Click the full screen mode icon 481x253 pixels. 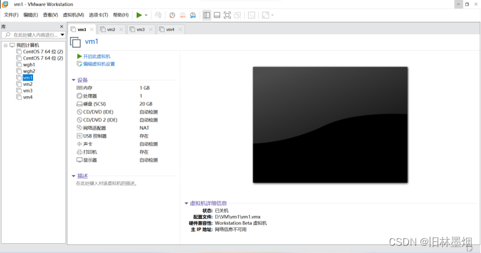click(227, 15)
